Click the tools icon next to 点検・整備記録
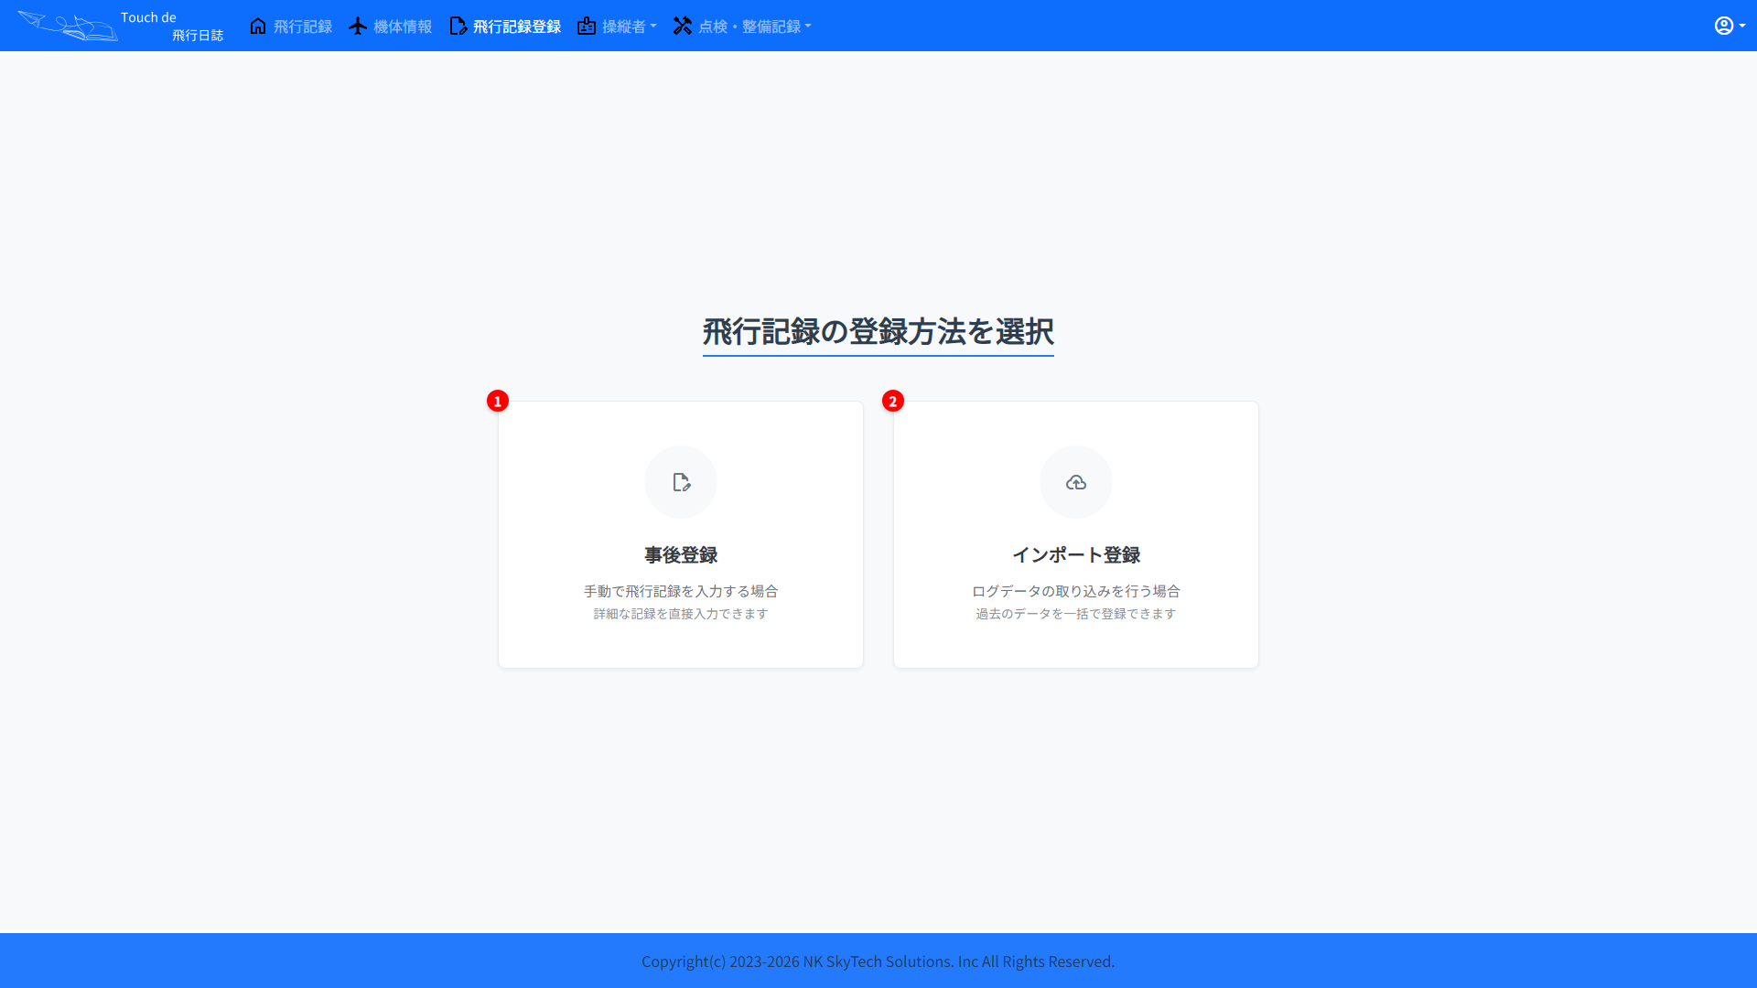 (x=683, y=26)
